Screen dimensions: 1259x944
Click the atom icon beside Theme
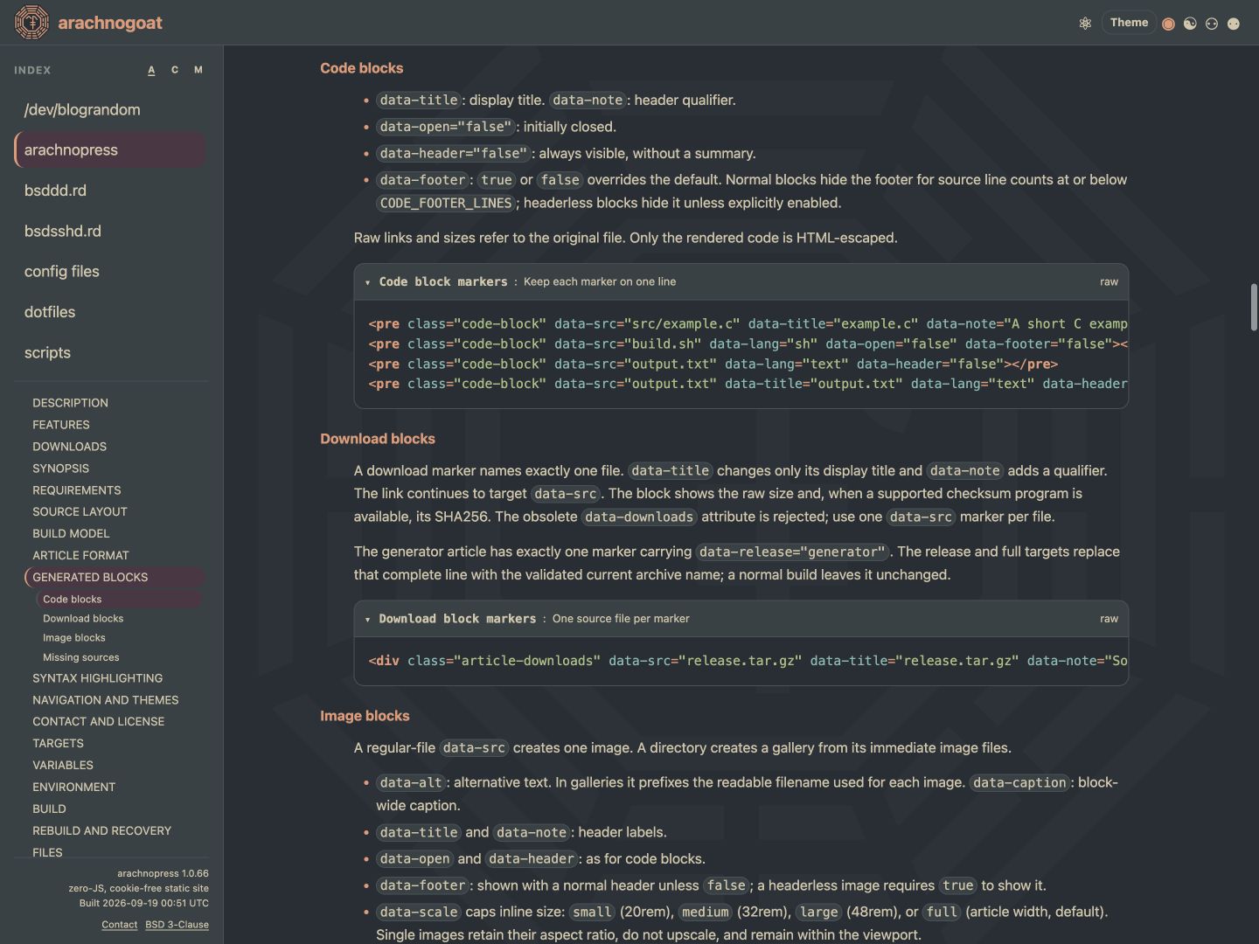(1085, 24)
